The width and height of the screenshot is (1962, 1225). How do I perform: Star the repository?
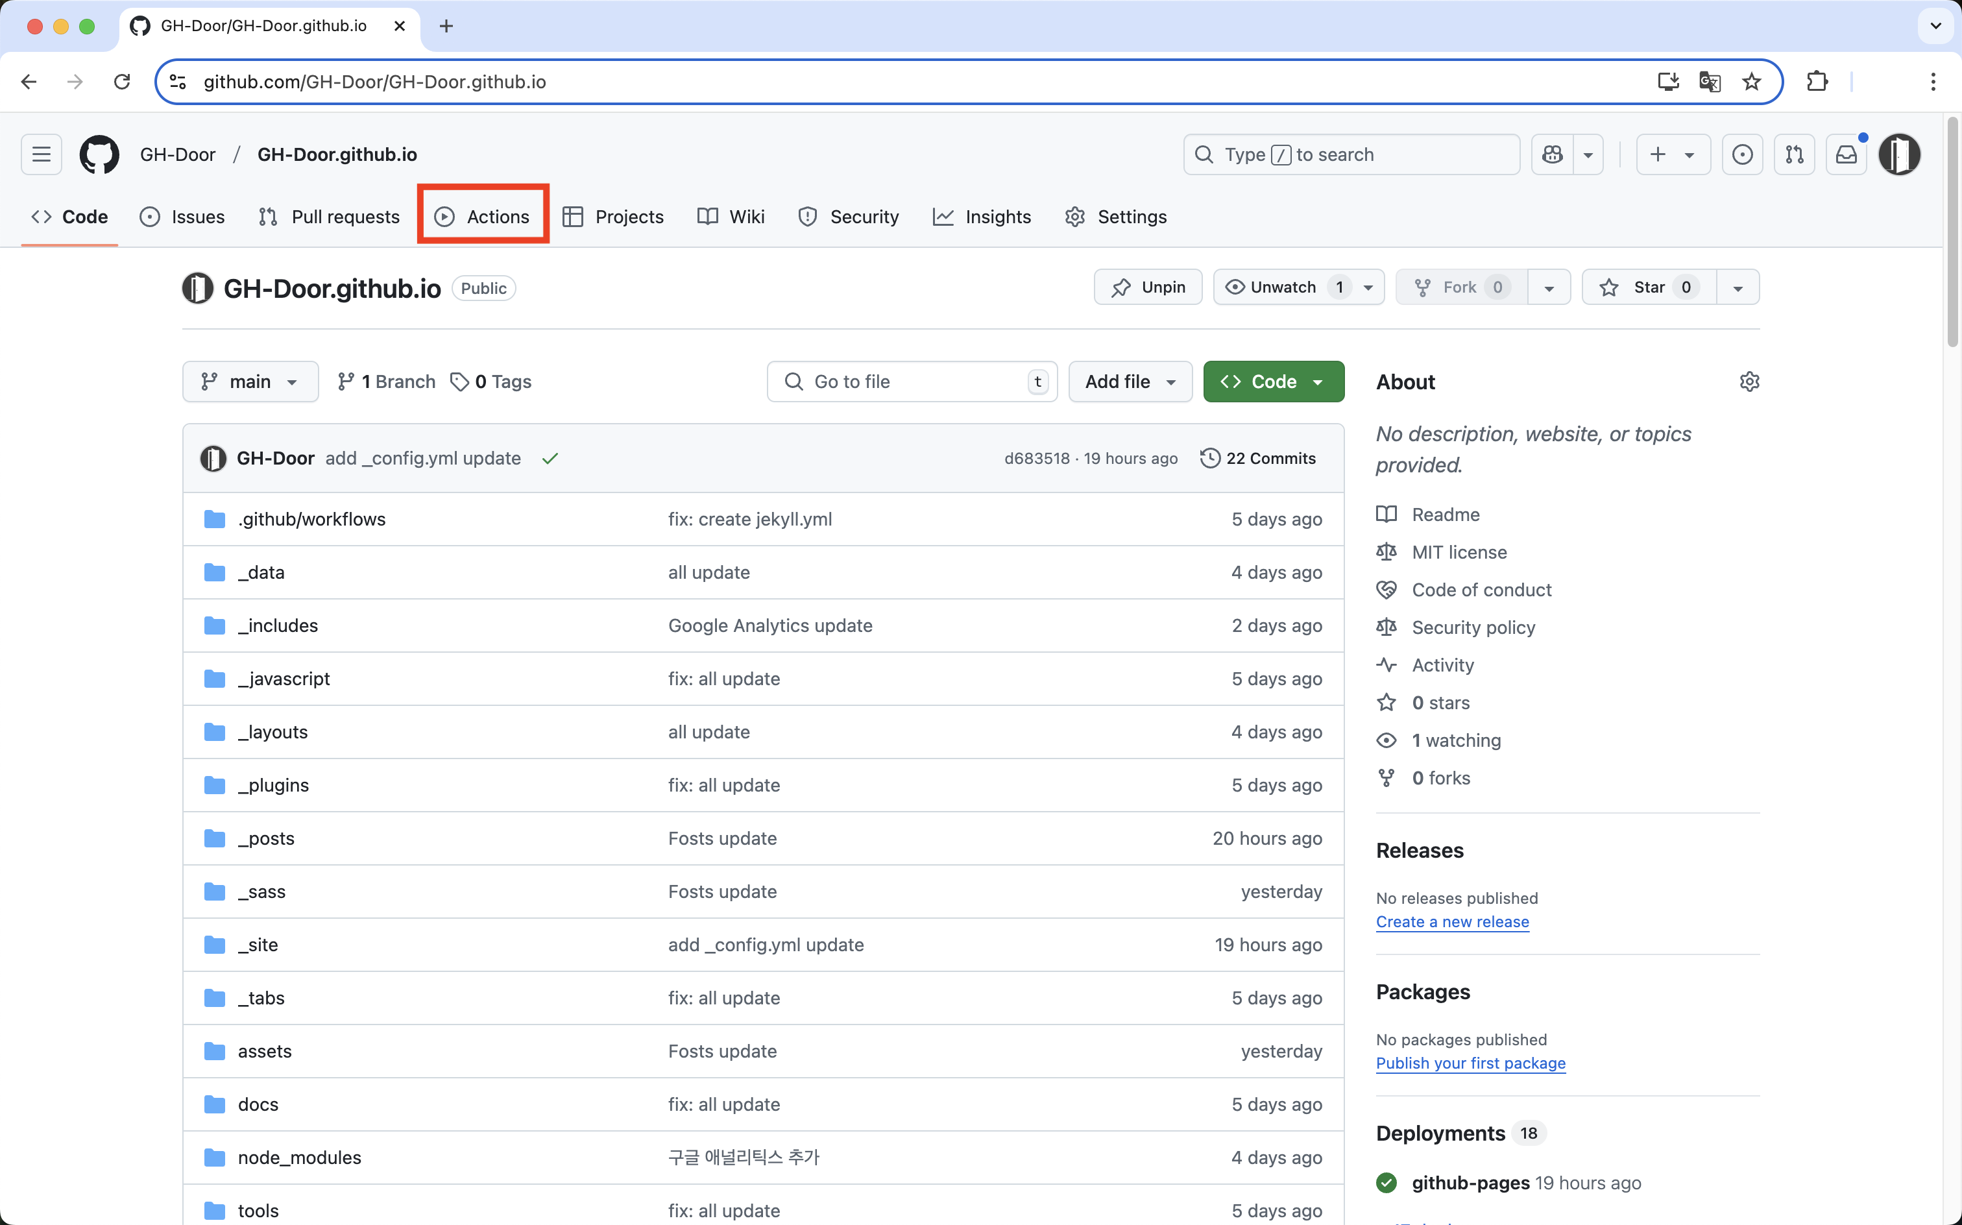(x=1649, y=287)
